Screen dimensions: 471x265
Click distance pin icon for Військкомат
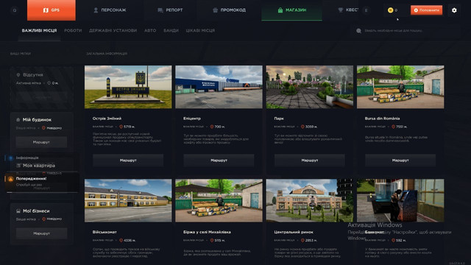121,241
